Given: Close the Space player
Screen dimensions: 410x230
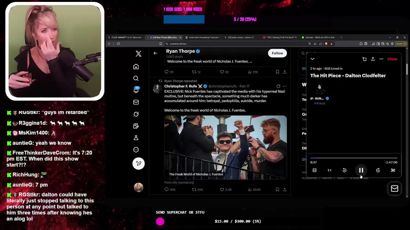Looking at the screenshot, I should click(x=392, y=59).
